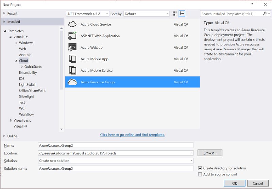272x189 pixels.
Task: Select the Azure Mobile Service template name
Action: pos(97,70)
